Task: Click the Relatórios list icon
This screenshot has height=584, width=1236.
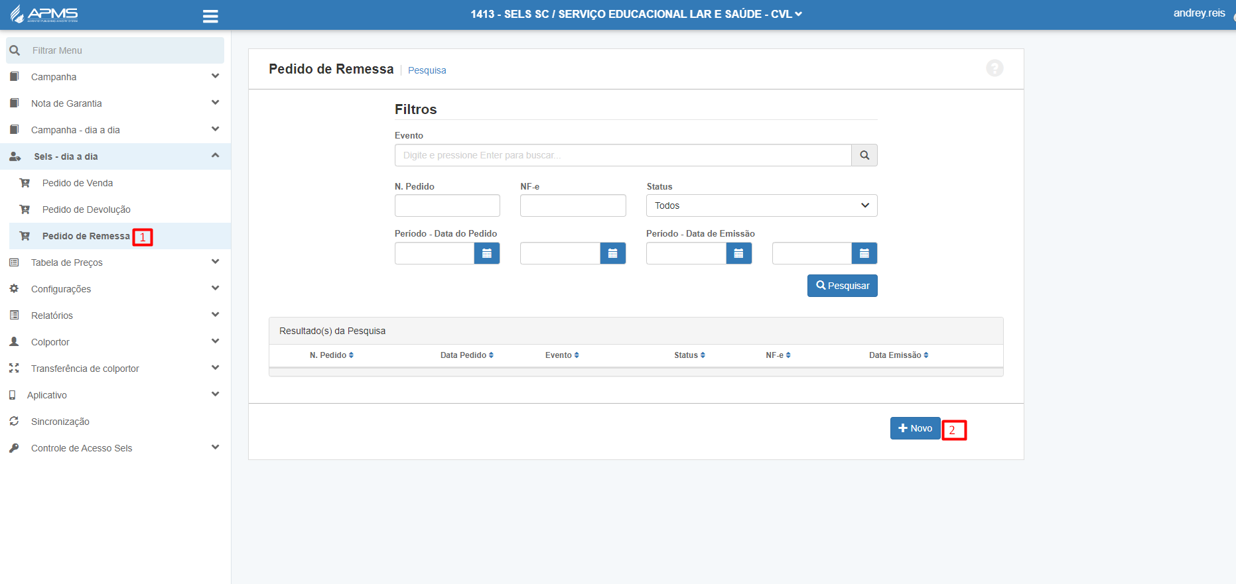Action: pyautogui.click(x=14, y=315)
